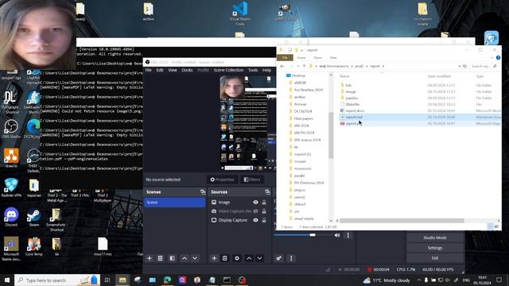Image resolution: width=509 pixels, height=286 pixels.
Task: Toggle visibility of Image source
Action: coord(256,203)
